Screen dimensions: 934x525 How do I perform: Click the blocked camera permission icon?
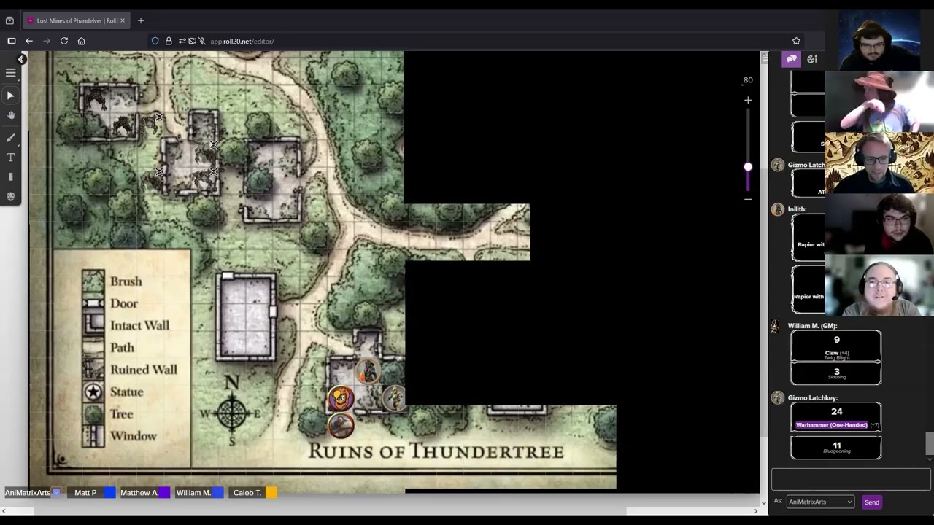193,41
